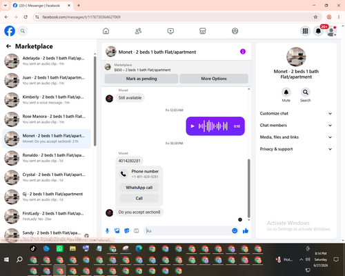
Task: Focus the Aa message input field
Action: (x=188, y=230)
